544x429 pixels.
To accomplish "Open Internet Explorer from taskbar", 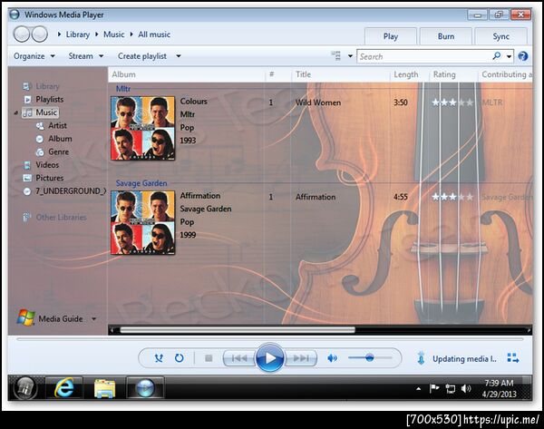I will [x=63, y=387].
